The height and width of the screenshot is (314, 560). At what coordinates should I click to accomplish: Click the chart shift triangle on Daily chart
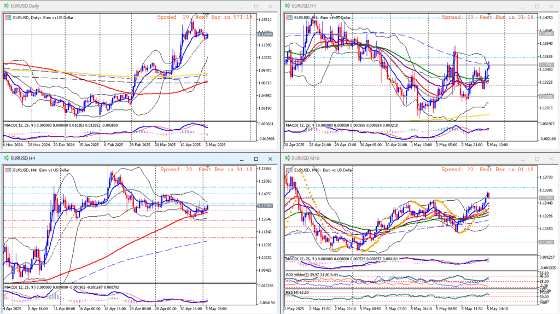(x=207, y=15)
